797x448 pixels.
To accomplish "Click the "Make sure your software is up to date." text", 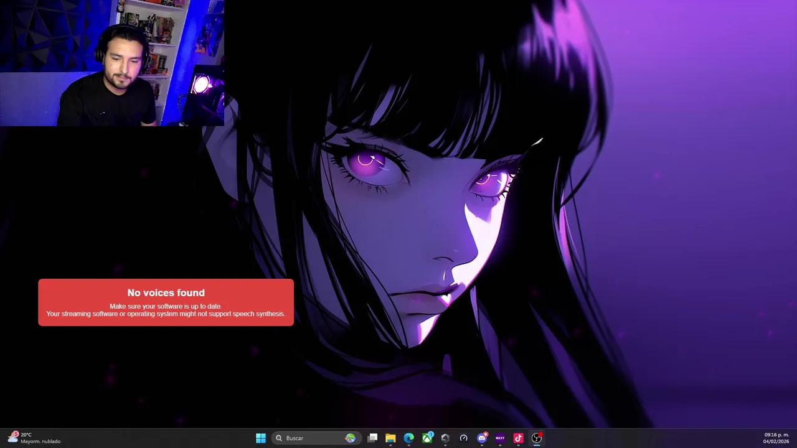I will (166, 306).
